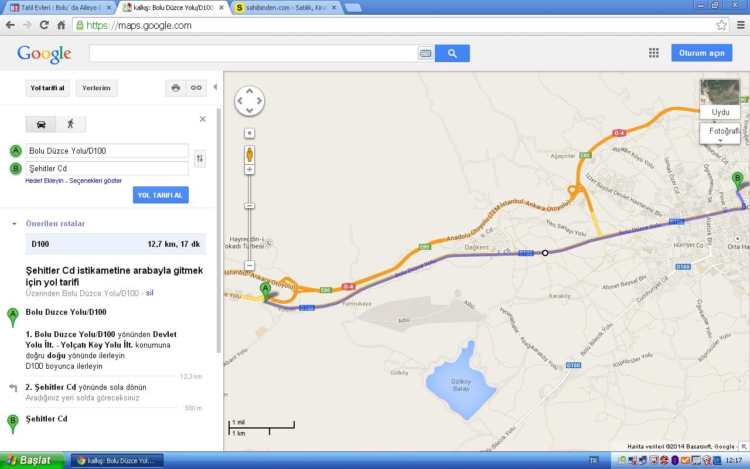Open the link sharing icon
The height and width of the screenshot is (469, 750).
click(x=196, y=88)
